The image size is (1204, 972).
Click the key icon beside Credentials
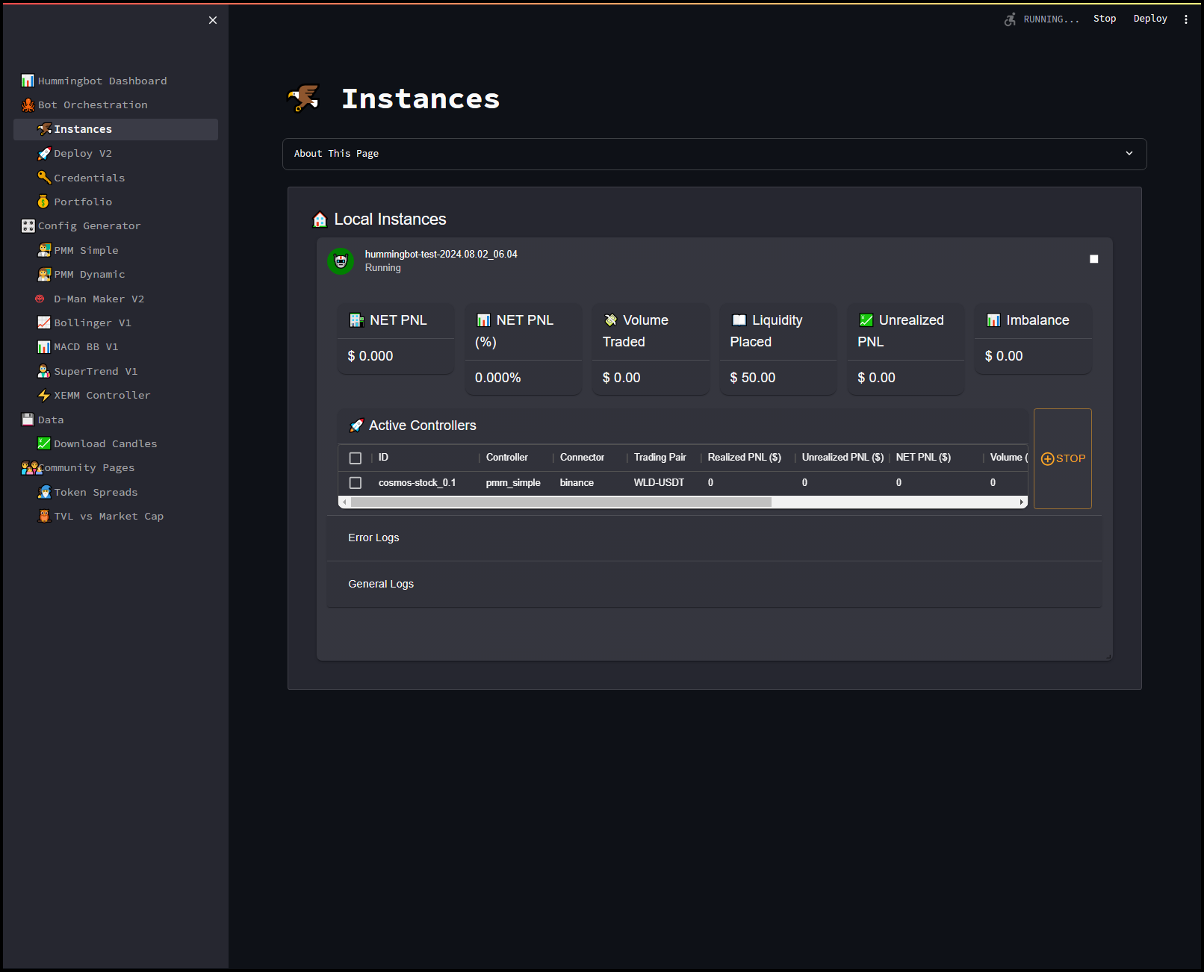(x=44, y=178)
